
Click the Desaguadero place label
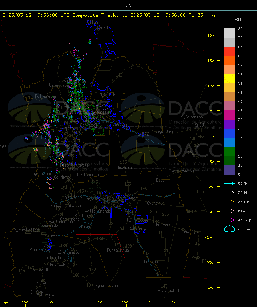[162, 132]
